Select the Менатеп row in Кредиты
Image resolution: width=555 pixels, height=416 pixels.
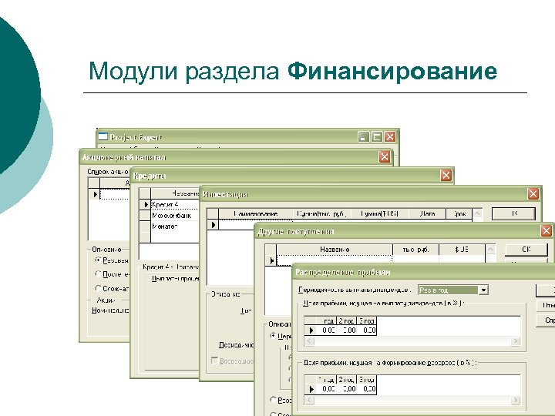(175, 226)
